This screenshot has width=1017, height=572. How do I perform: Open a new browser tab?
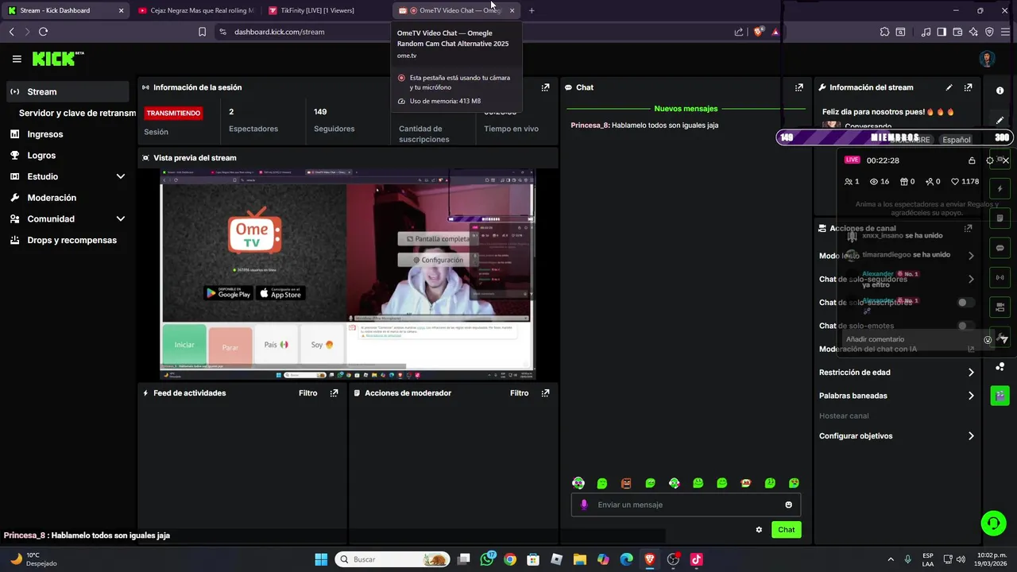tap(532, 10)
